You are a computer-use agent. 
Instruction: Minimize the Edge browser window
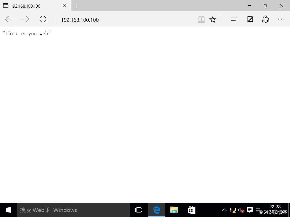tap(249, 6)
